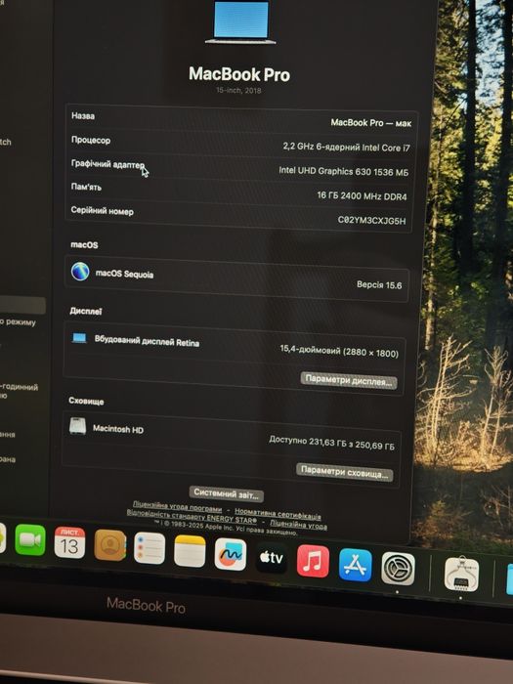Viewport: 513px width, 684px height.
Task: Select the highlighted sidebar item
Action: [22, 305]
